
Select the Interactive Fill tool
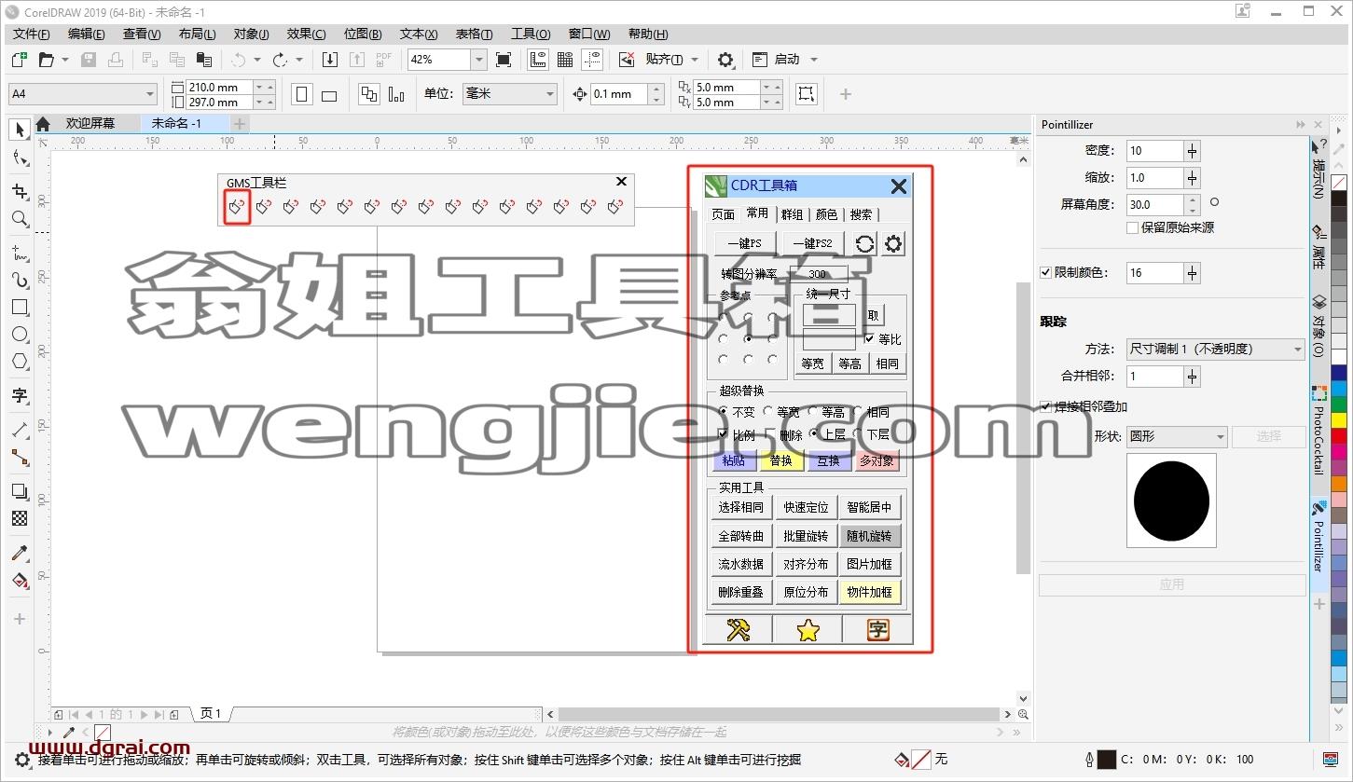coord(19,581)
